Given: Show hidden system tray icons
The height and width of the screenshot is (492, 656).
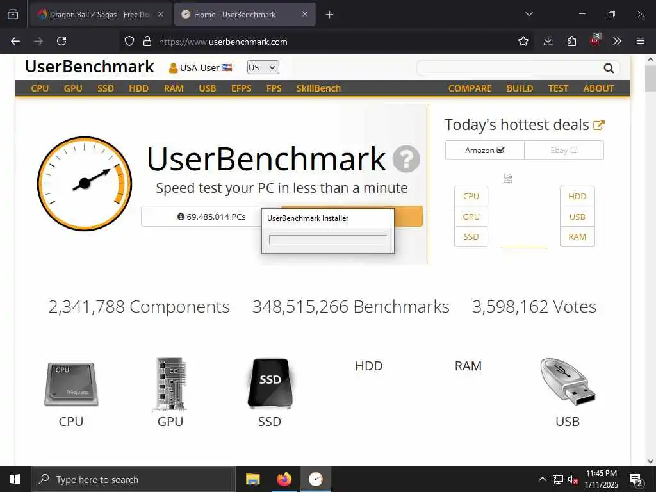Looking at the screenshot, I should (x=542, y=479).
